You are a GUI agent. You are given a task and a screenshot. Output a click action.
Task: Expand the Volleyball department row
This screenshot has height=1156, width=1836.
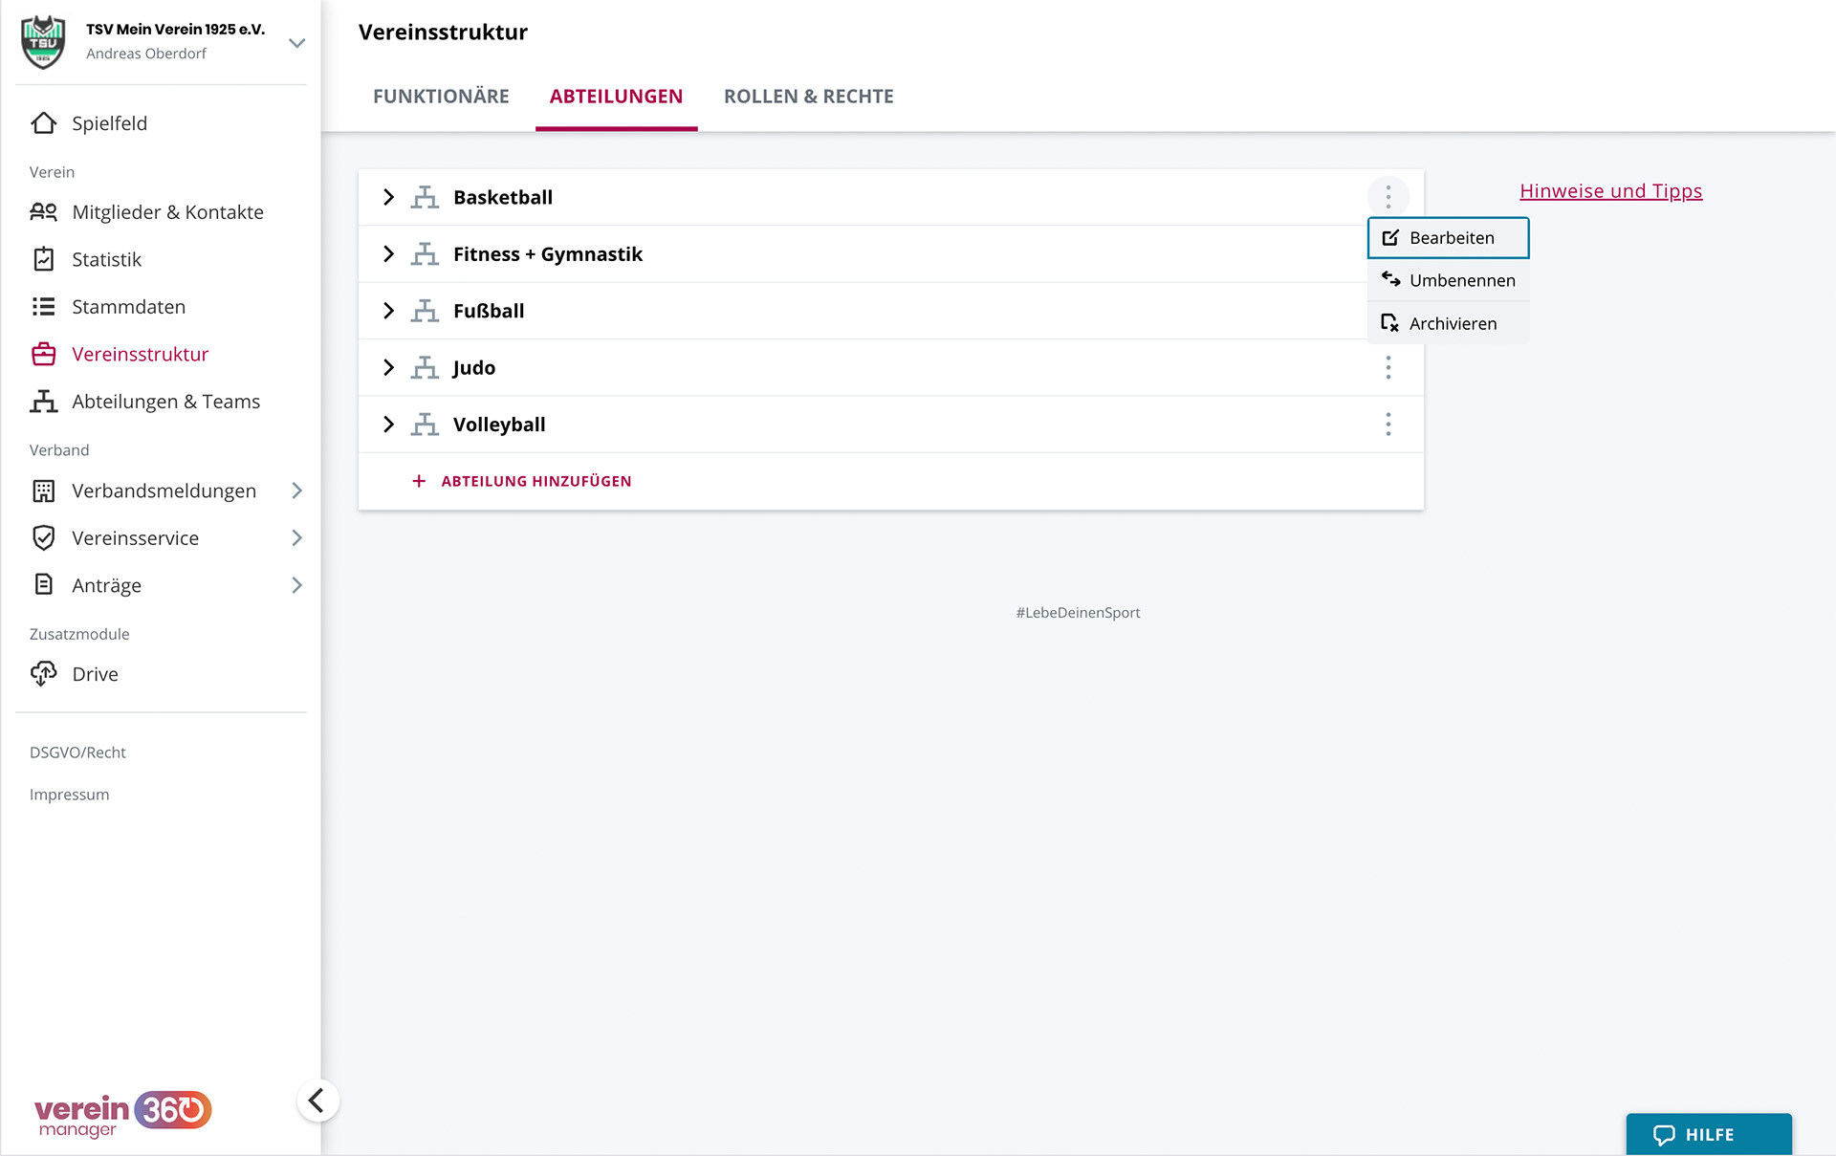coord(388,425)
